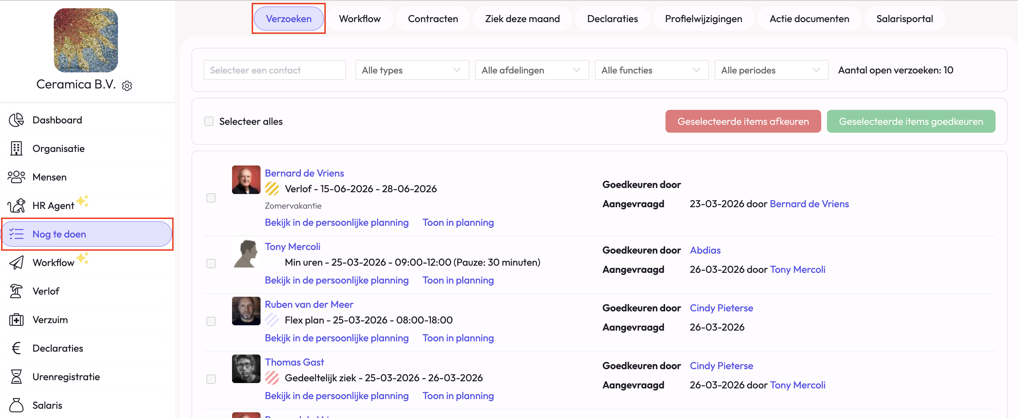Open the Alle afdelingen dropdown
Image resolution: width=1018 pixels, height=418 pixels.
coord(531,70)
